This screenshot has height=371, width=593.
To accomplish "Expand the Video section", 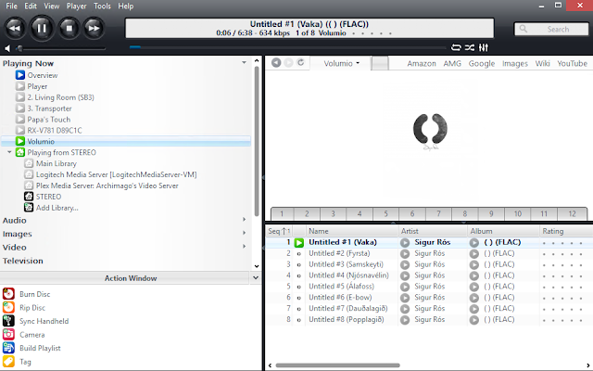I will click(x=244, y=246).
